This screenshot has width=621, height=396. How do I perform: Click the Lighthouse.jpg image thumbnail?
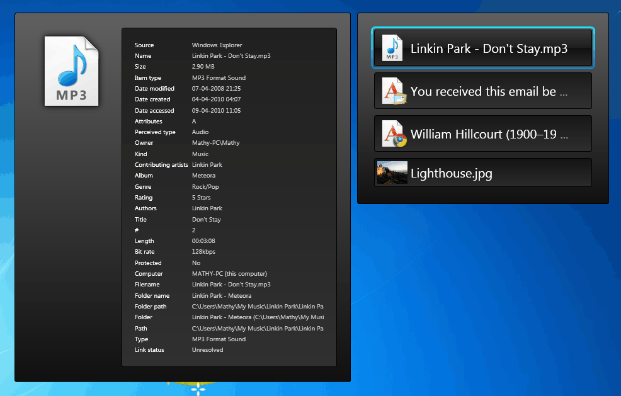pyautogui.click(x=391, y=173)
